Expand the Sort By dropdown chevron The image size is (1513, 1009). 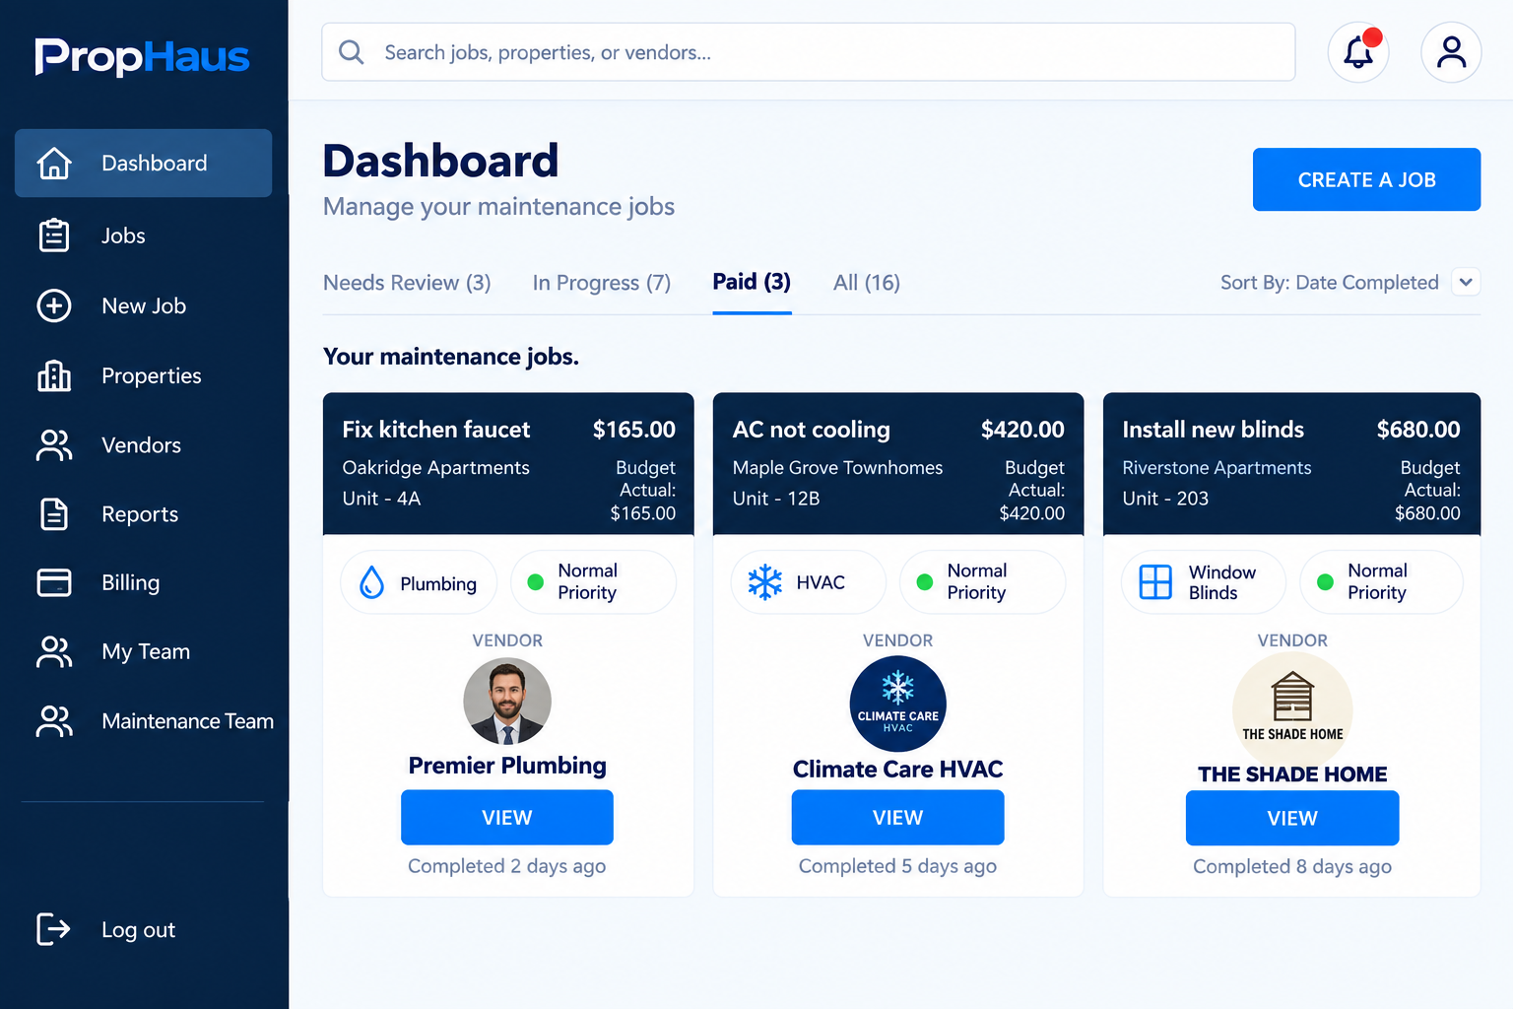click(x=1466, y=283)
